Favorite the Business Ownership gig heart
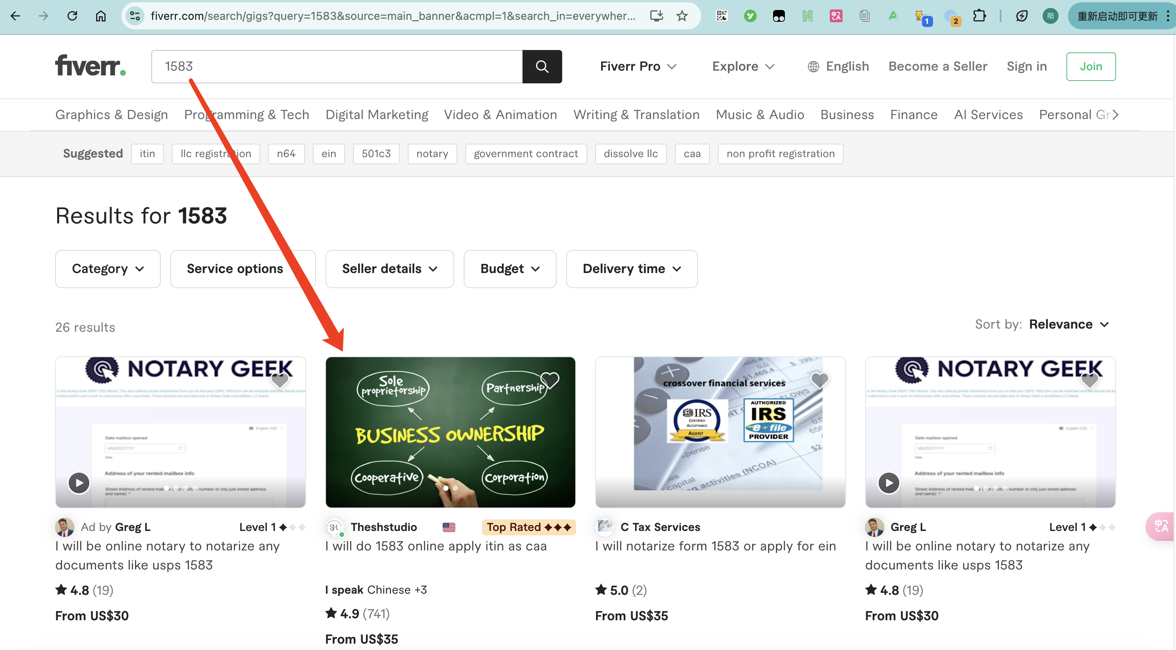The image size is (1176, 650). [549, 379]
